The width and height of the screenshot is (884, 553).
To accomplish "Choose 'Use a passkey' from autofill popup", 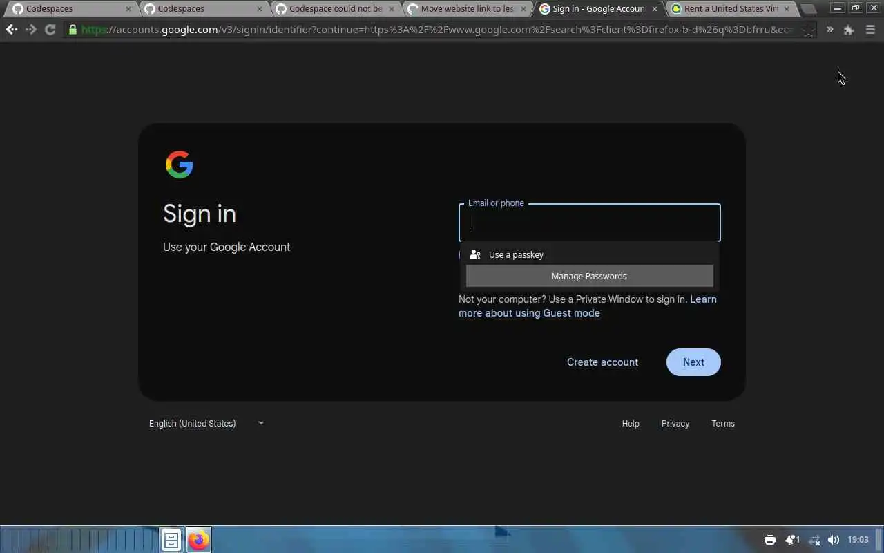I will 589,254.
